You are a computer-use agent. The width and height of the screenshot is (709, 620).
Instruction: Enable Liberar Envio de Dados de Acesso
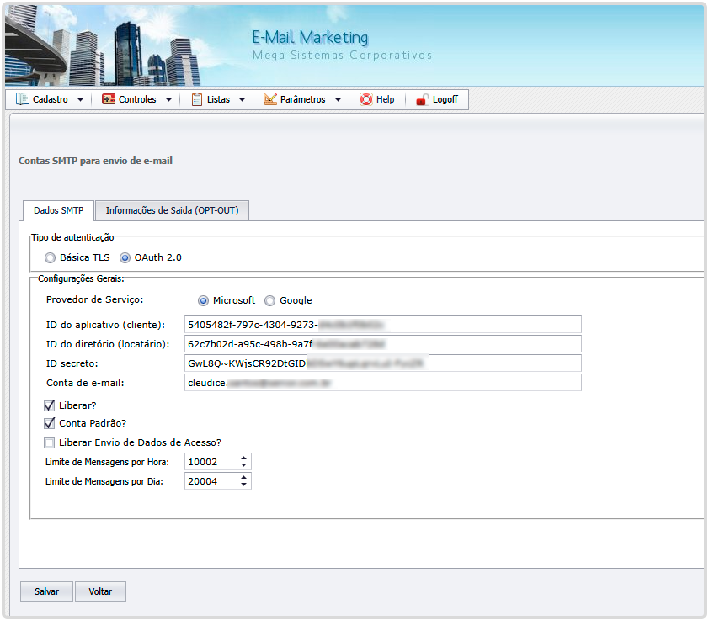[x=50, y=442]
